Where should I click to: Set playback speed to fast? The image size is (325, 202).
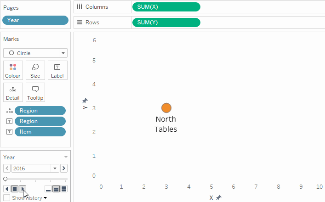pos(64,189)
